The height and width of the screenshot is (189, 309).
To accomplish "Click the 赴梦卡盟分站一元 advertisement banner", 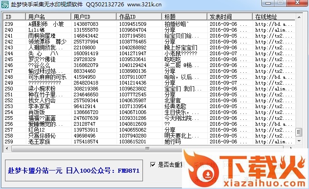I will pyautogui.click(x=74, y=170).
